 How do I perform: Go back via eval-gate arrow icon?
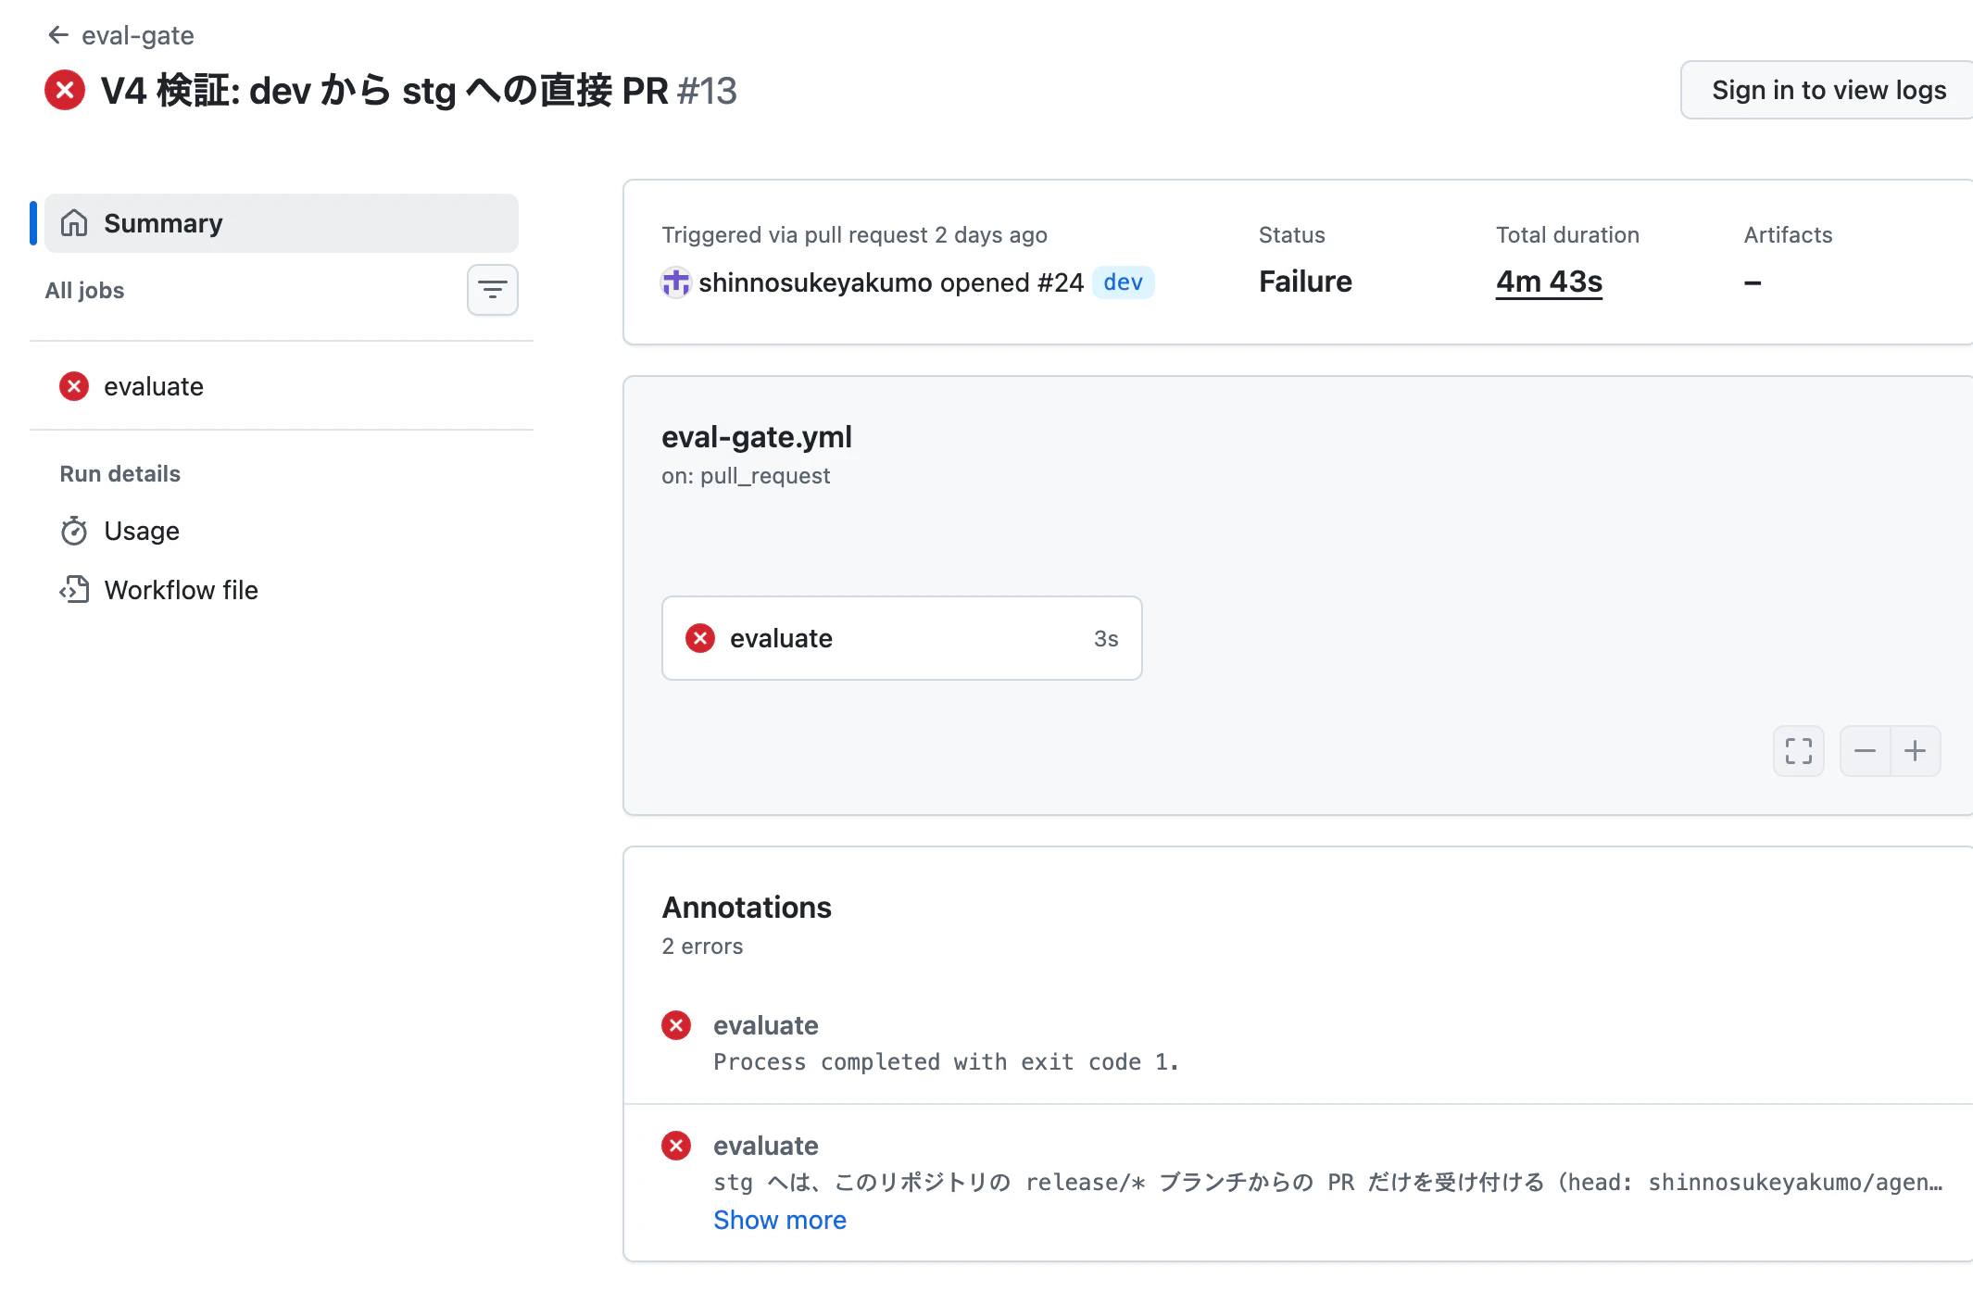pos(58,35)
